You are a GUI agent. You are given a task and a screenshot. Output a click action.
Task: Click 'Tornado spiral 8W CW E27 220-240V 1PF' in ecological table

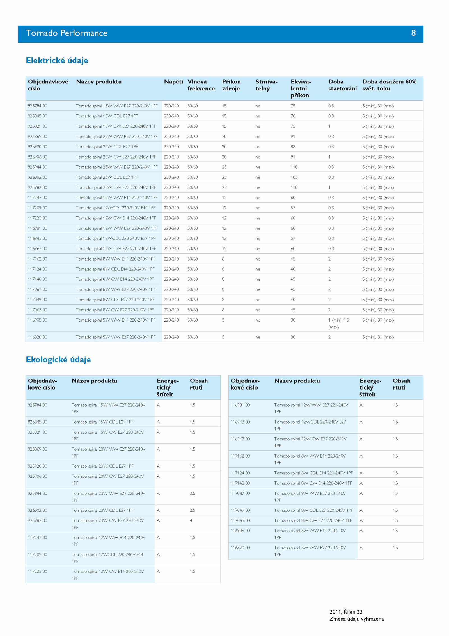pyautogui.click(x=313, y=520)
